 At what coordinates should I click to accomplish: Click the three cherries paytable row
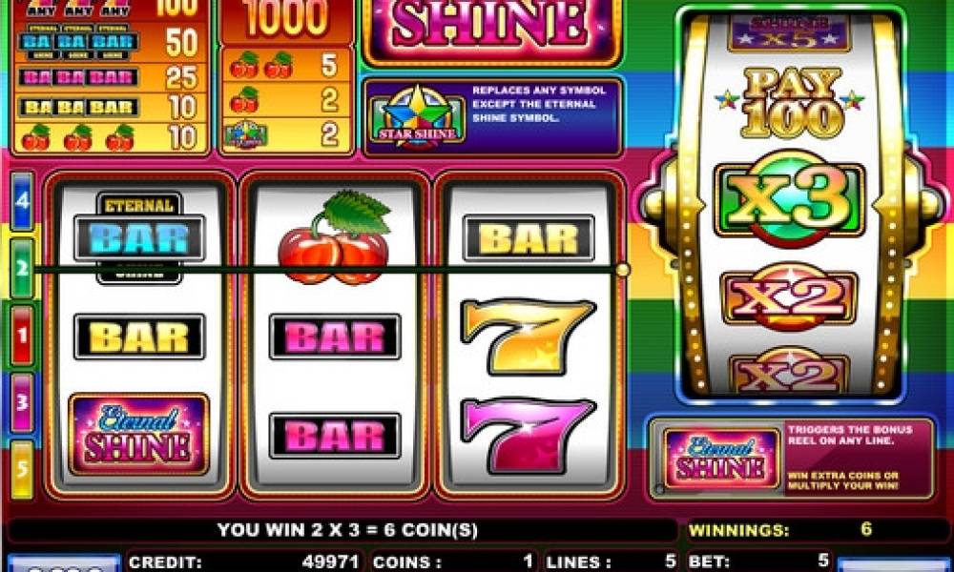pos(111,137)
